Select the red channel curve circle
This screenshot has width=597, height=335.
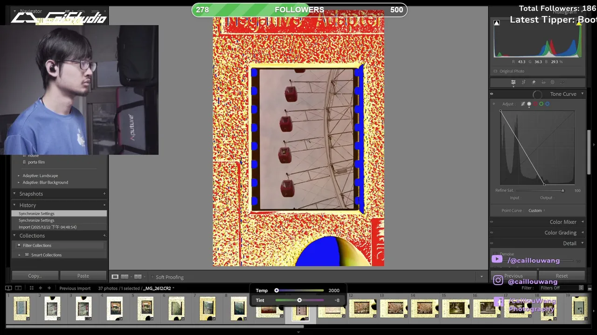point(535,104)
